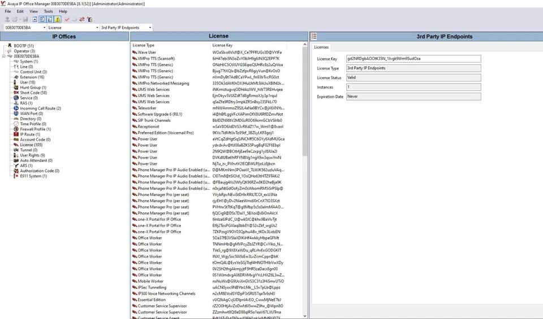Open the Edit menu
Viewport: 543px width, 319px height.
[20, 11]
